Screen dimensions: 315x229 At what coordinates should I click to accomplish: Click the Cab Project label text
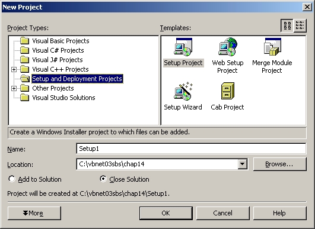coord(227,107)
